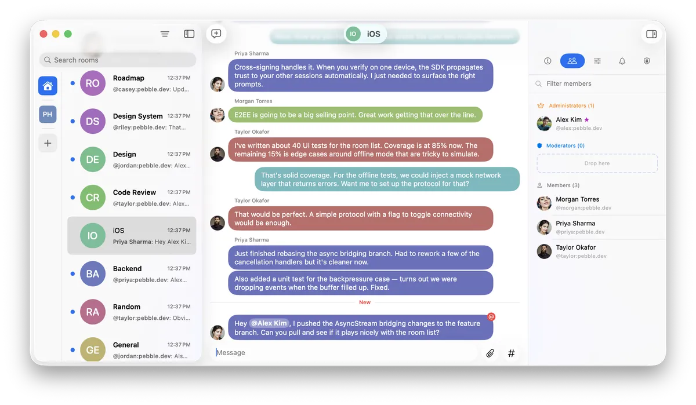Switch to the room info tab
This screenshot has height=405, width=696.
(x=548, y=61)
